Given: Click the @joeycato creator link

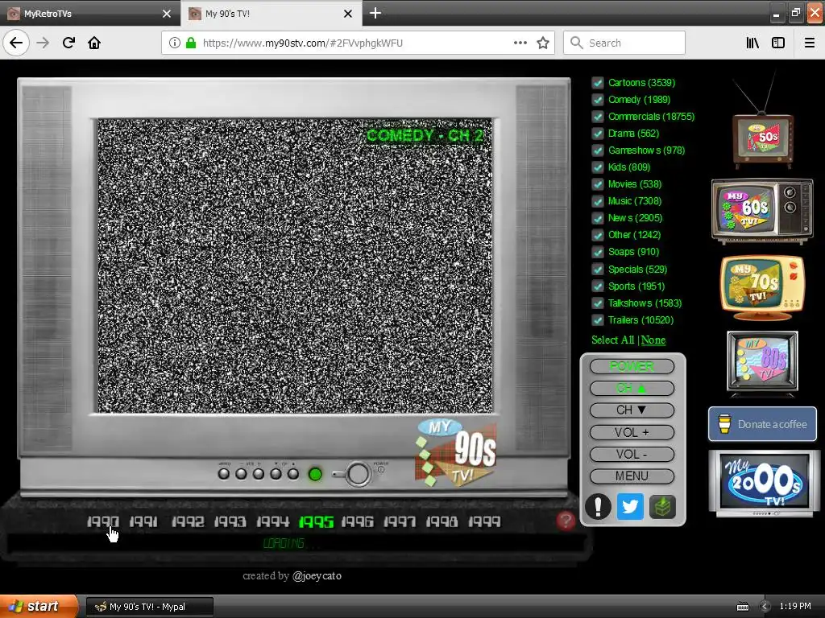Looking at the screenshot, I should (317, 576).
